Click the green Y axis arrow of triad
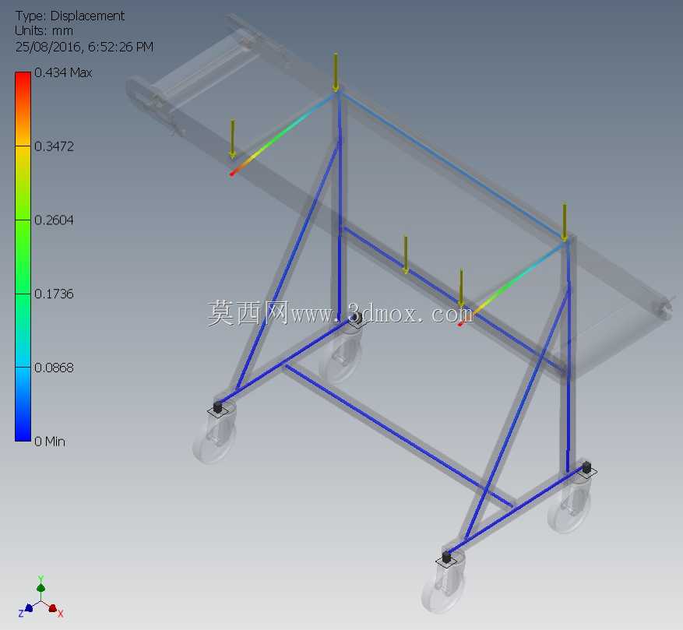The image size is (683, 630). pyautogui.click(x=41, y=587)
